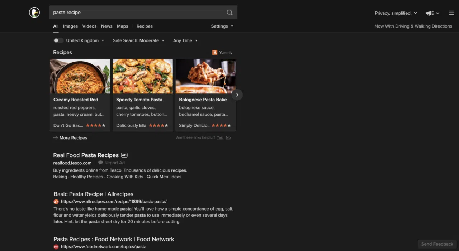Viewport: 459px width, 251px height.
Task: Click the Speedy Tomato Pasta title
Action: 139,100
